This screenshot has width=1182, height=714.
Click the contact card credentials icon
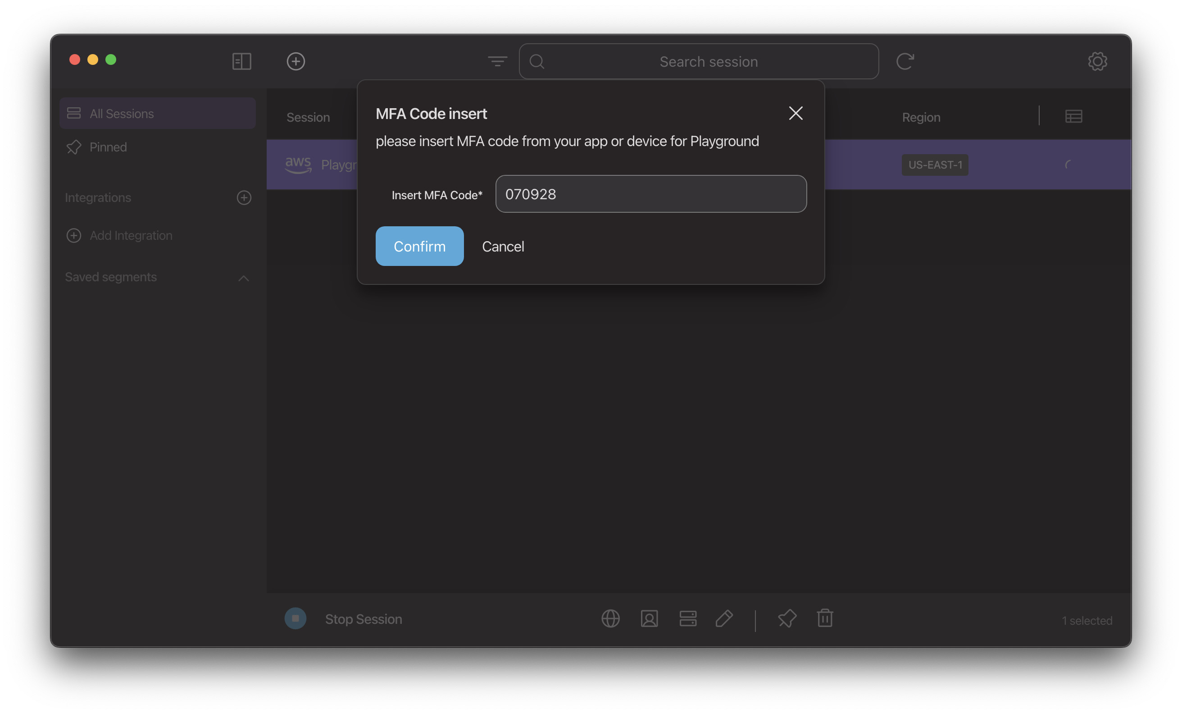[x=650, y=618]
